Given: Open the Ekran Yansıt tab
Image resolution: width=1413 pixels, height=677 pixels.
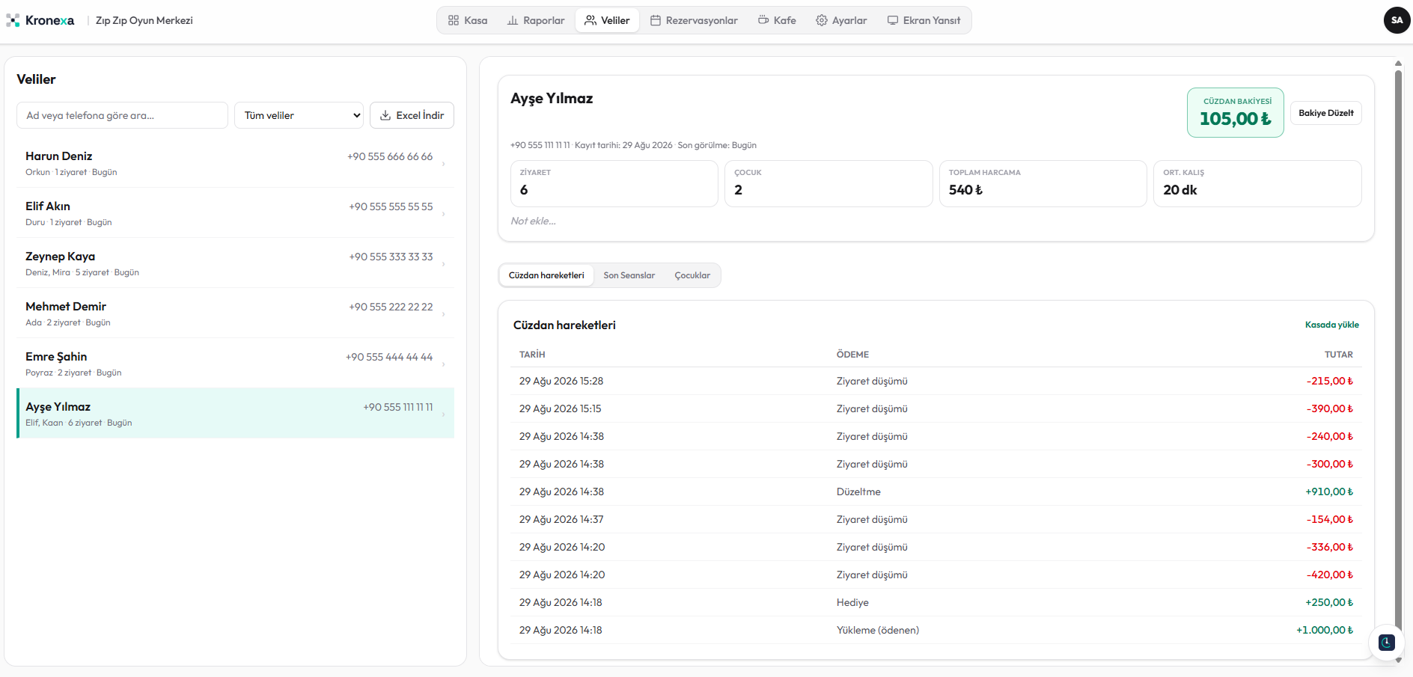Looking at the screenshot, I should pyautogui.click(x=924, y=20).
